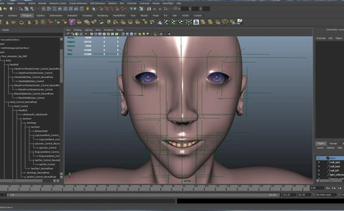Select the wall_right layer name

(335, 162)
